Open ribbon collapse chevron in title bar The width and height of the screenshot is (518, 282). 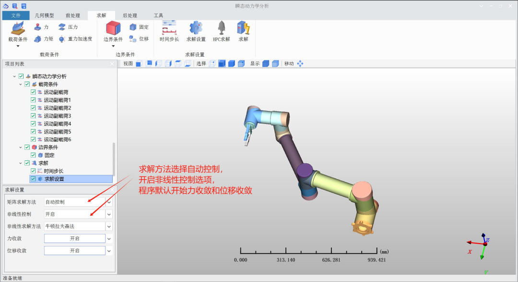(x=481, y=6)
